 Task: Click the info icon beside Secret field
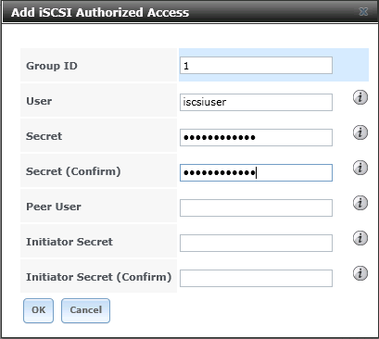pyautogui.click(x=360, y=132)
